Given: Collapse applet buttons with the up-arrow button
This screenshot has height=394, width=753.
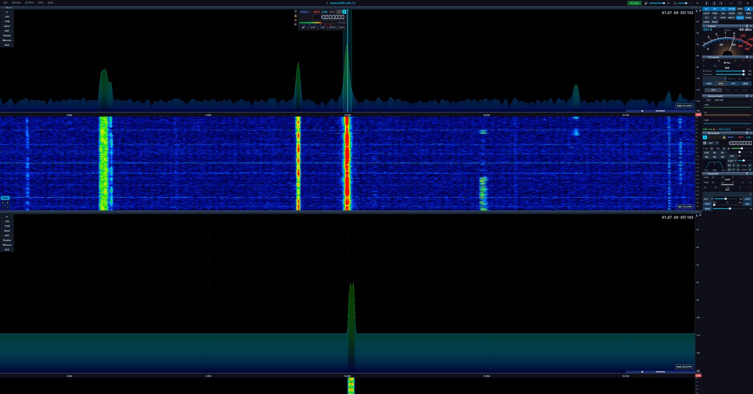Looking at the screenshot, I should pos(748,9).
